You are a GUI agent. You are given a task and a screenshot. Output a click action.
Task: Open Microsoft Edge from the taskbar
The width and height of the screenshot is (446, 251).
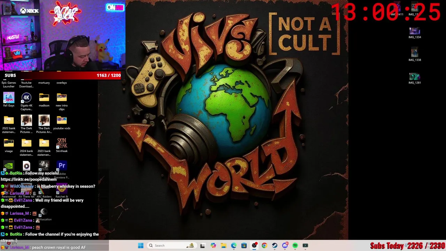coord(233,245)
